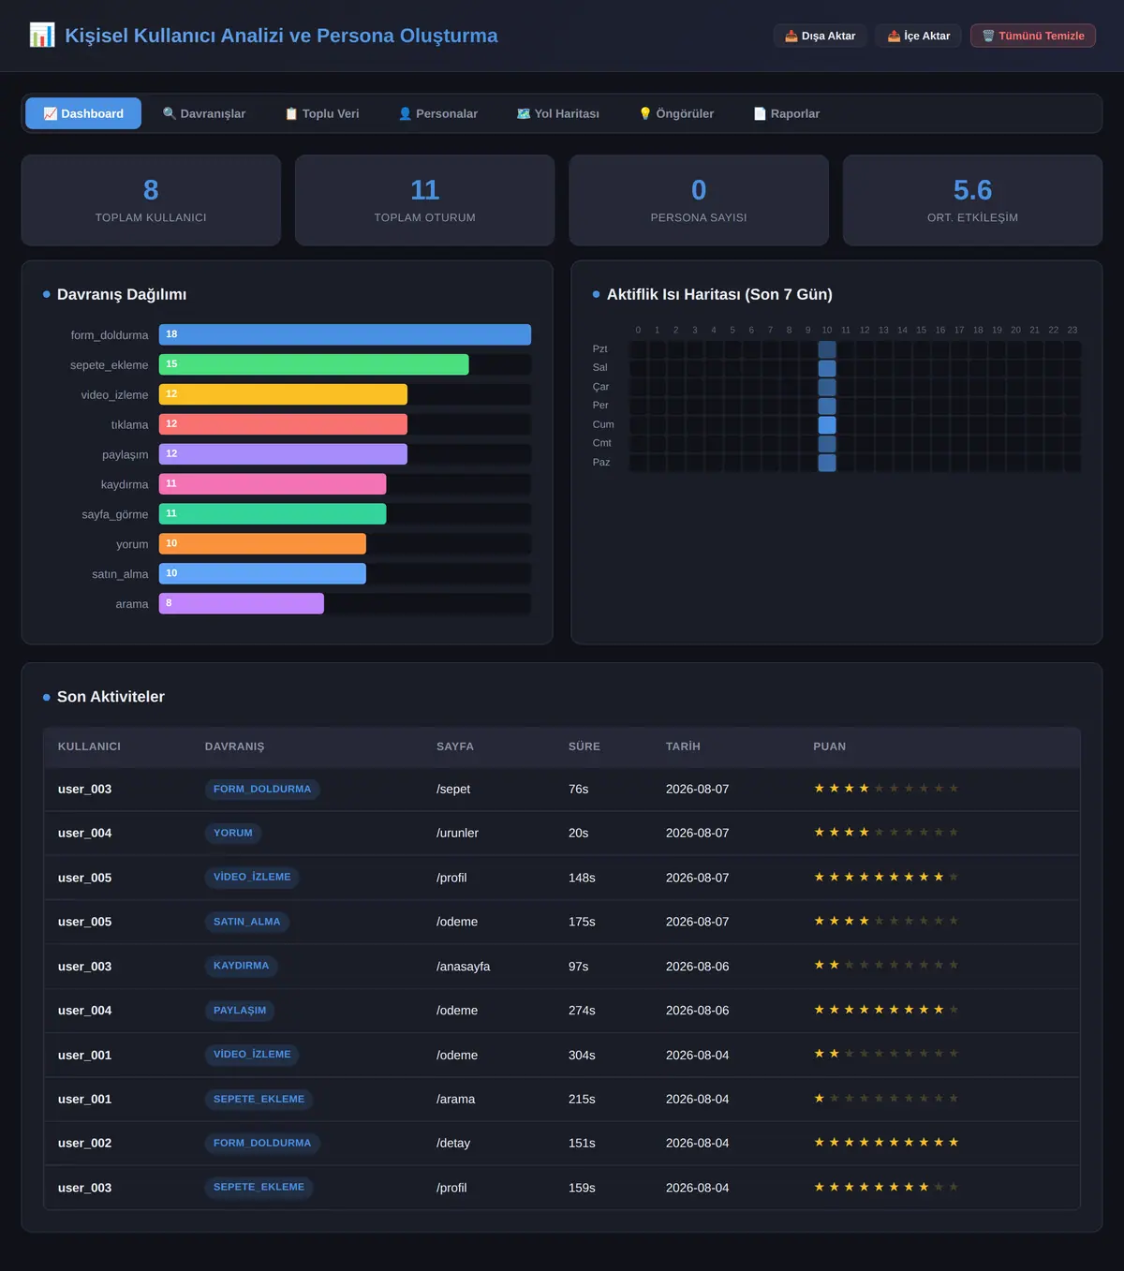Switch to the Raporlar tab
This screenshot has height=1271, width=1124.
pos(787,113)
